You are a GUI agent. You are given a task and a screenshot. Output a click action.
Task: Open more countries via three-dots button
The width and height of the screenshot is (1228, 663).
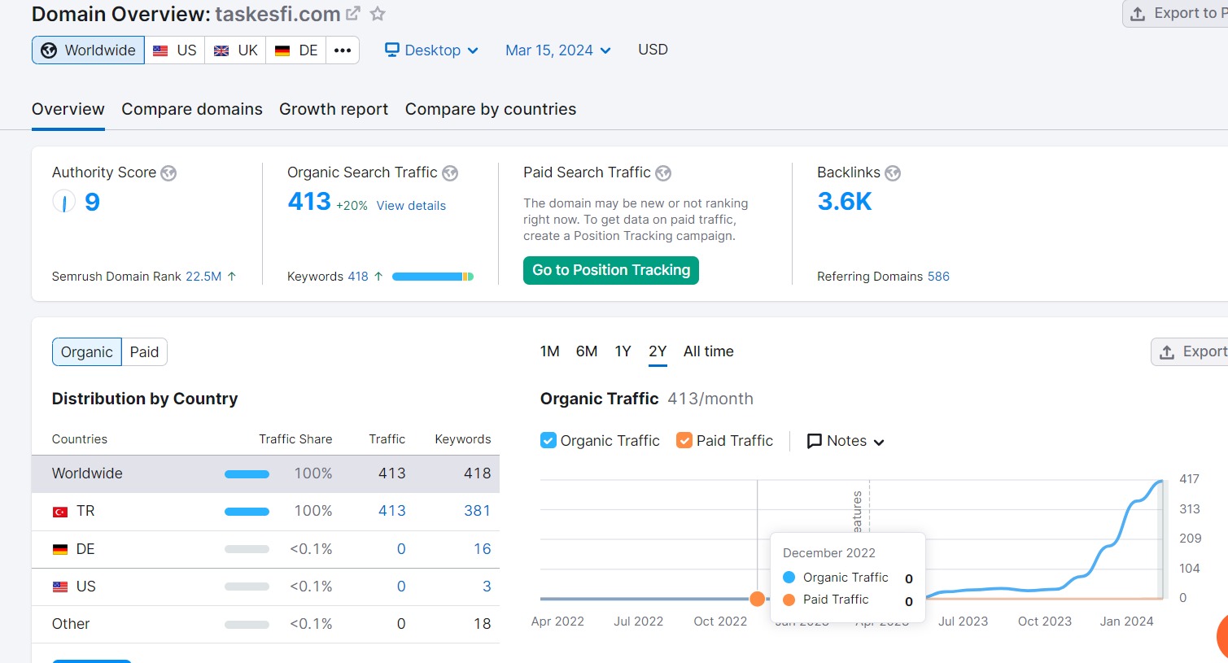click(x=343, y=50)
